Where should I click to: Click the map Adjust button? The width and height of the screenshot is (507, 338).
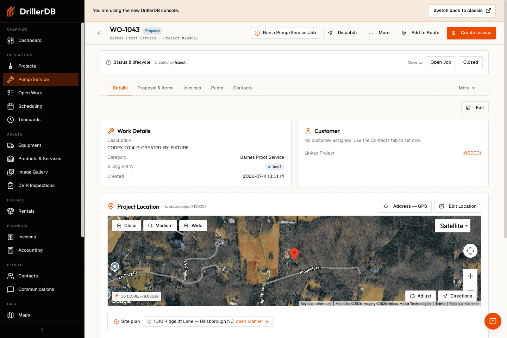(x=421, y=296)
